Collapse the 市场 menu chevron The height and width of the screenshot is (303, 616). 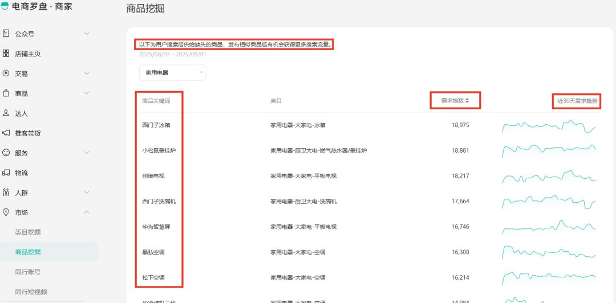[87, 212]
